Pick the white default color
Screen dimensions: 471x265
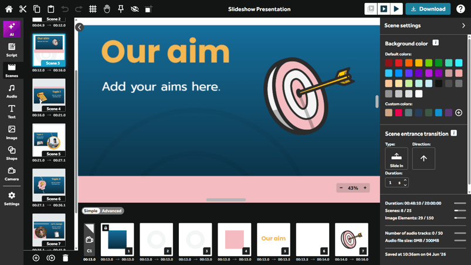click(419, 94)
